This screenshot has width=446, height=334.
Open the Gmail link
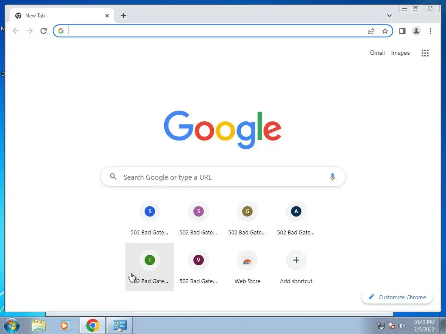[377, 53]
